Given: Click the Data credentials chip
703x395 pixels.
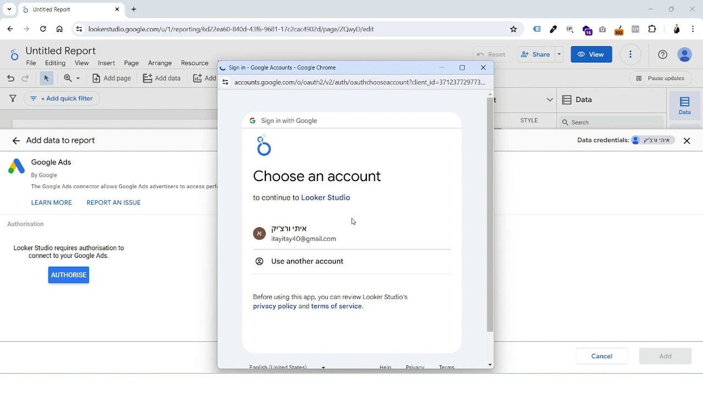Looking at the screenshot, I should tap(653, 140).
